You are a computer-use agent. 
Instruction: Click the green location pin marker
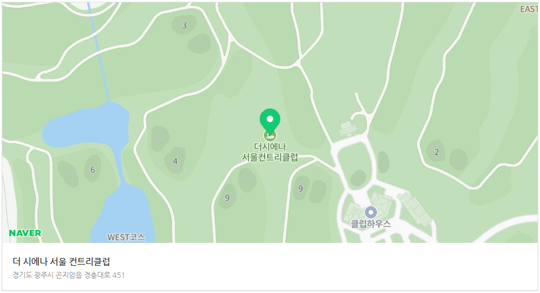coord(270,121)
